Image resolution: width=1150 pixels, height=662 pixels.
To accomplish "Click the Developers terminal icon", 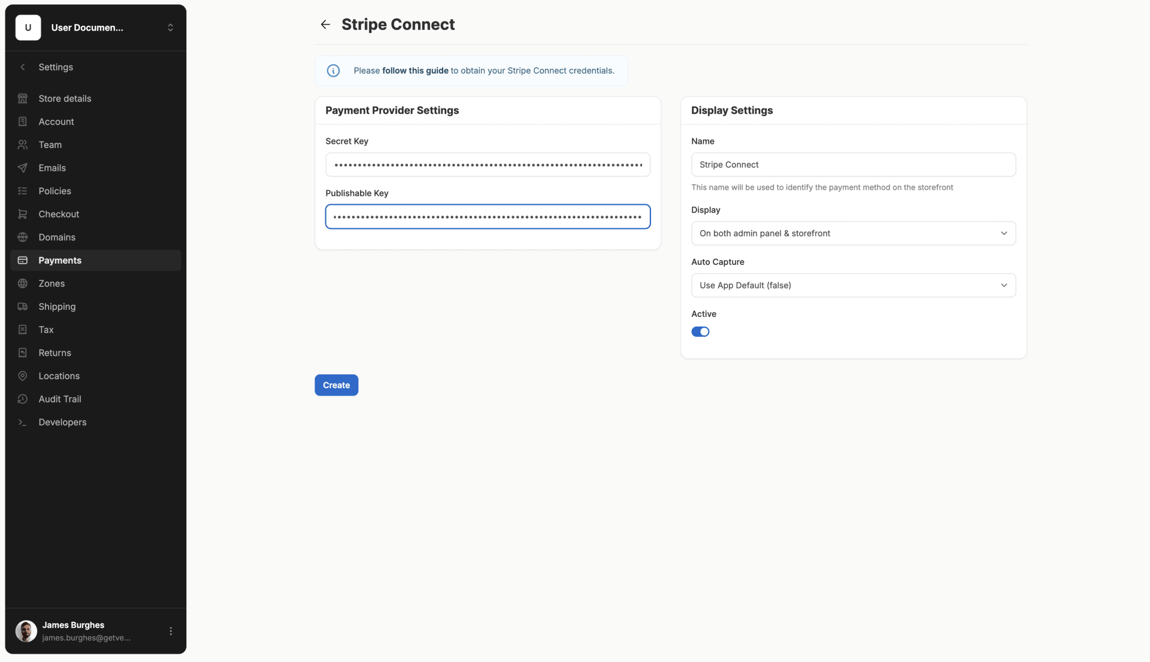I will [x=23, y=422].
